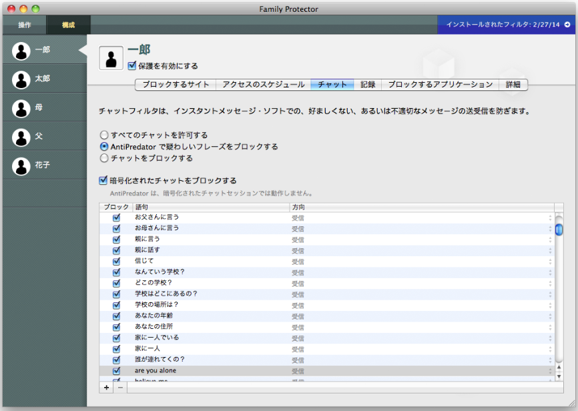Screen dimensions: 578x411
Task: Select user 太郎 avatar in sidebar
Action: tap(21, 79)
